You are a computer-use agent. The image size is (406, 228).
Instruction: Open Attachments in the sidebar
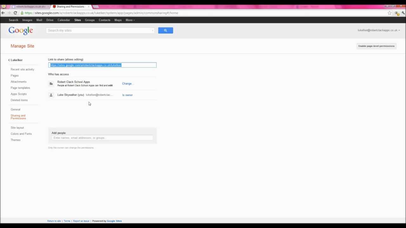pos(18,82)
